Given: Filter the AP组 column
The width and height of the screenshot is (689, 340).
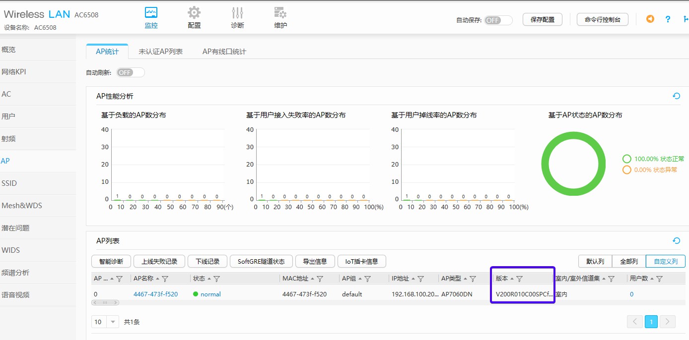Looking at the screenshot, I should 368,279.
